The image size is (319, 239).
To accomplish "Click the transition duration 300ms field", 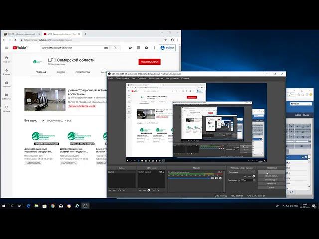I will (x=247, y=180).
